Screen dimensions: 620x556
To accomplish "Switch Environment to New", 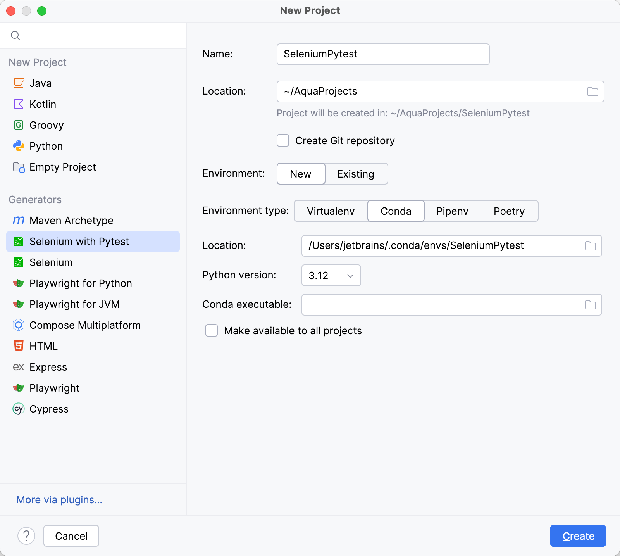I will point(301,174).
